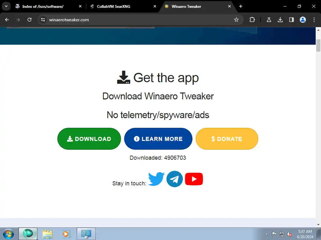Minimize the browser window
Viewport: 321px width, 240px height.
(x=285, y=6)
